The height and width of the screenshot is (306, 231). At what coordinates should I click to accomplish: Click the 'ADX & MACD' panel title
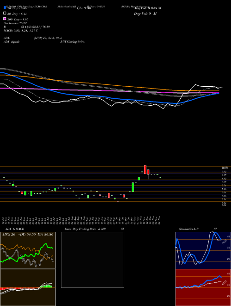[x=15, y=229]
